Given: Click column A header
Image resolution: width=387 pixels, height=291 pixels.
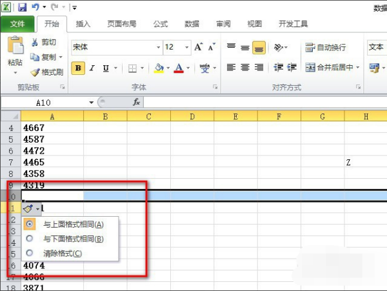Looking at the screenshot, I should coord(52,116).
